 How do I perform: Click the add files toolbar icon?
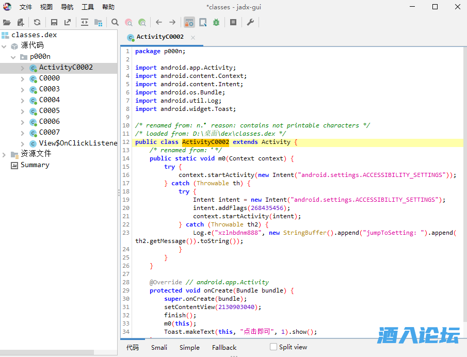21,22
